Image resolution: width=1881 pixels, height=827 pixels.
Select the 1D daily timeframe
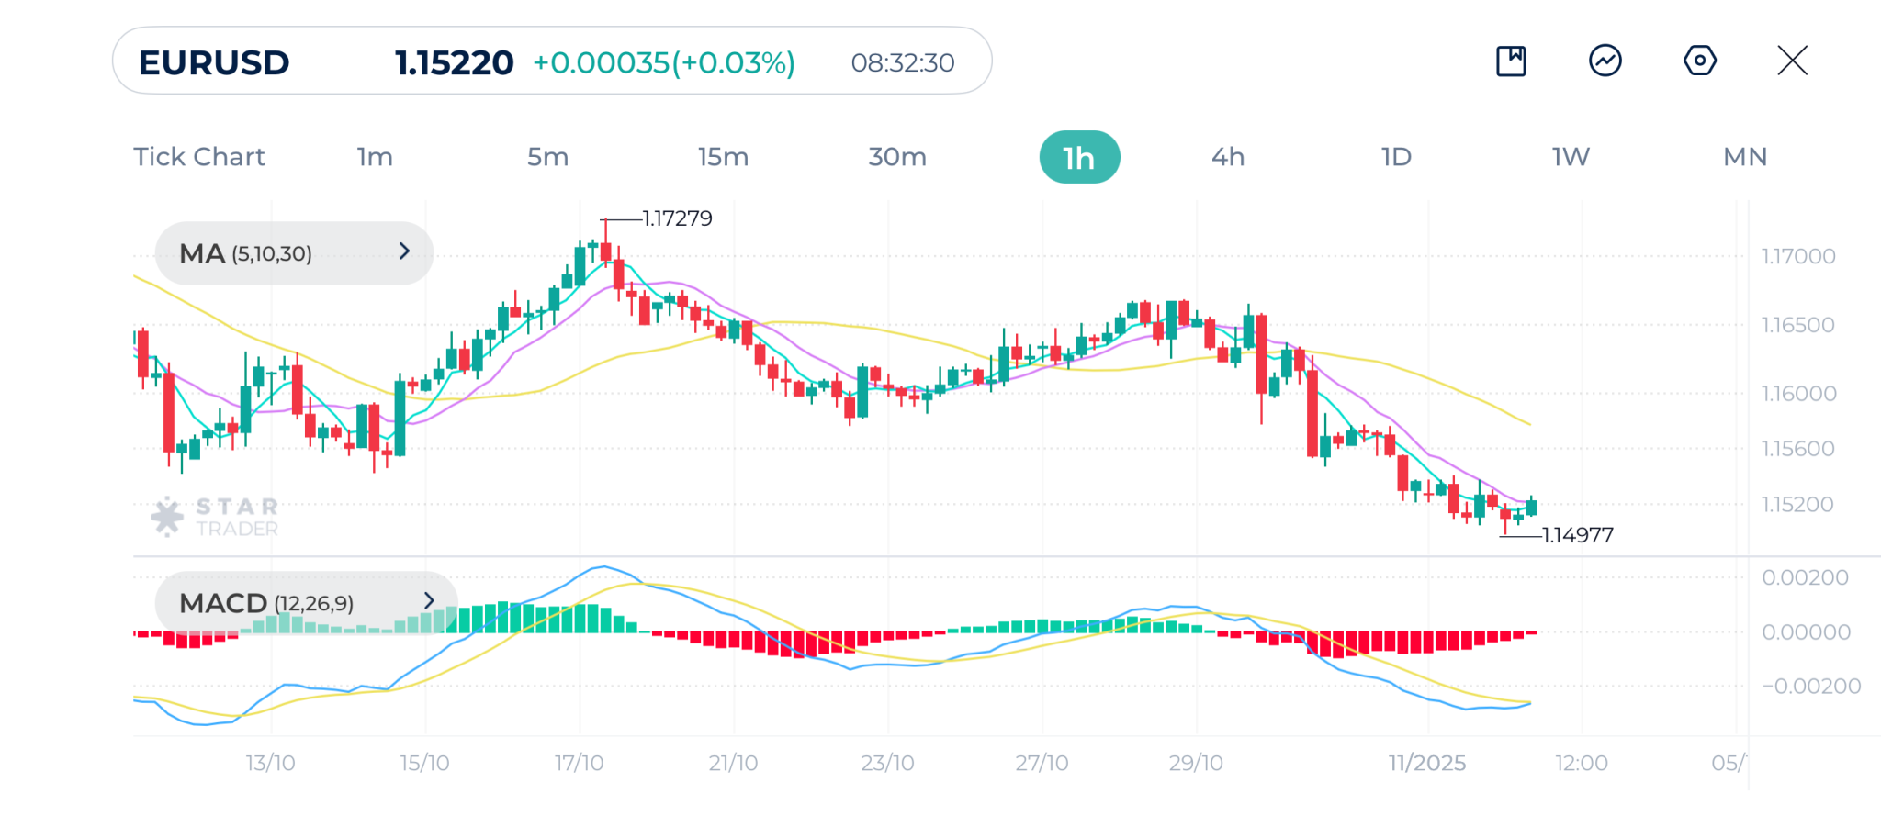coord(1396,157)
